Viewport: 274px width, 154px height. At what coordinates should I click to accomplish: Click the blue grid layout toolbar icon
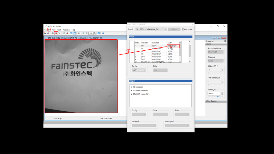[x=99, y=33]
